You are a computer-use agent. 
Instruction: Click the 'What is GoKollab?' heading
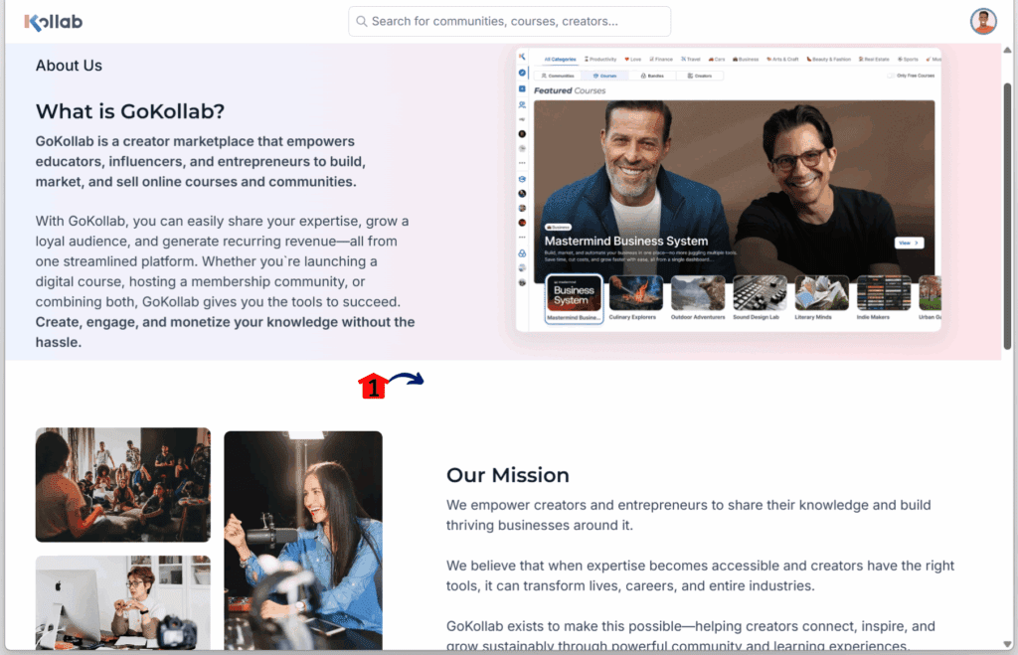tap(130, 111)
